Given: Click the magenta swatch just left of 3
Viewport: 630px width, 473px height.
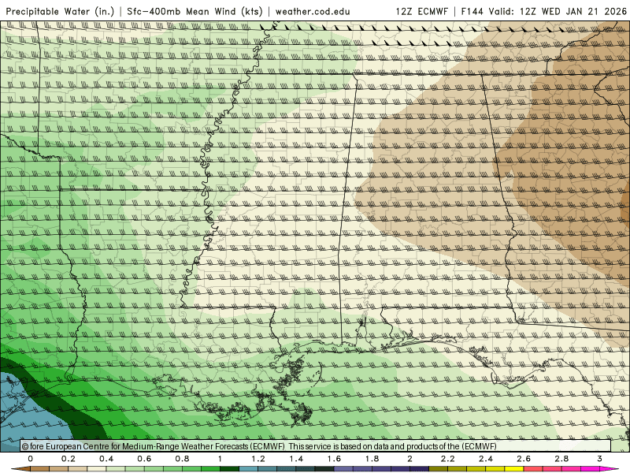Looking at the screenshot, I should point(590,469).
